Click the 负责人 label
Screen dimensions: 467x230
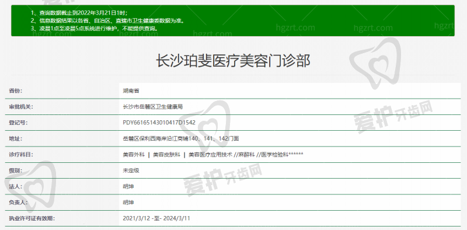(x=18, y=203)
